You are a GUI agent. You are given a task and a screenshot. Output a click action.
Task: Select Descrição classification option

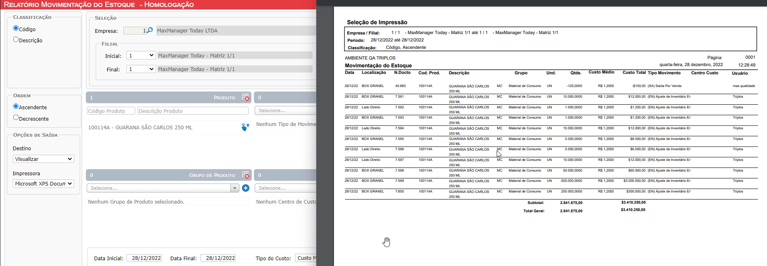coord(16,39)
